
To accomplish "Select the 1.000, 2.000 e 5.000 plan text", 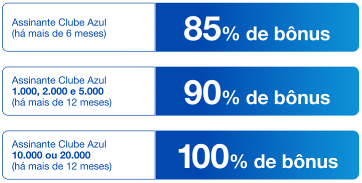I will tap(57, 91).
